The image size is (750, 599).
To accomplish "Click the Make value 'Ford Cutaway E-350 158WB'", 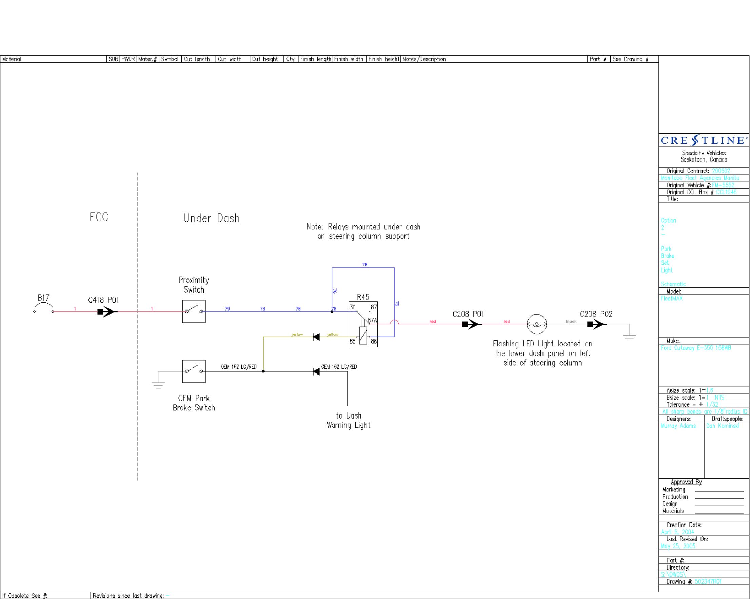I will 696,348.
